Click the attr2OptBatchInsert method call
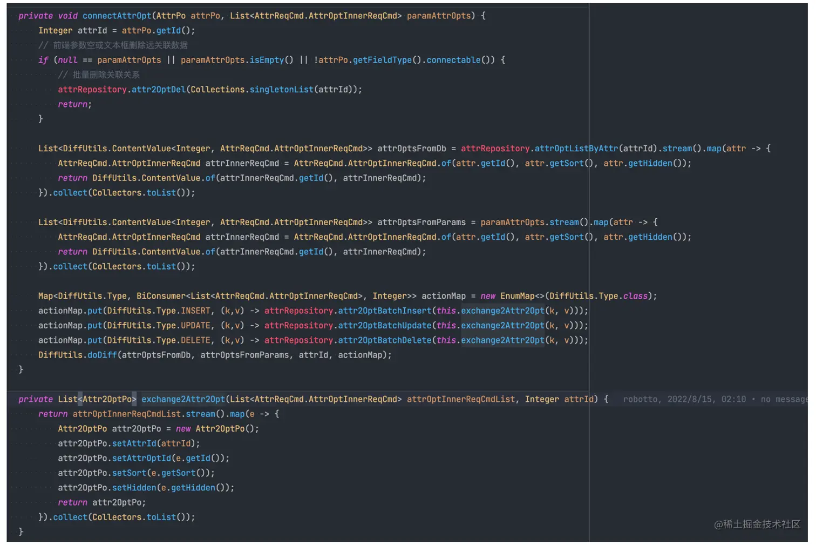Image resolution: width=816 pixels, height=545 pixels. [385, 311]
